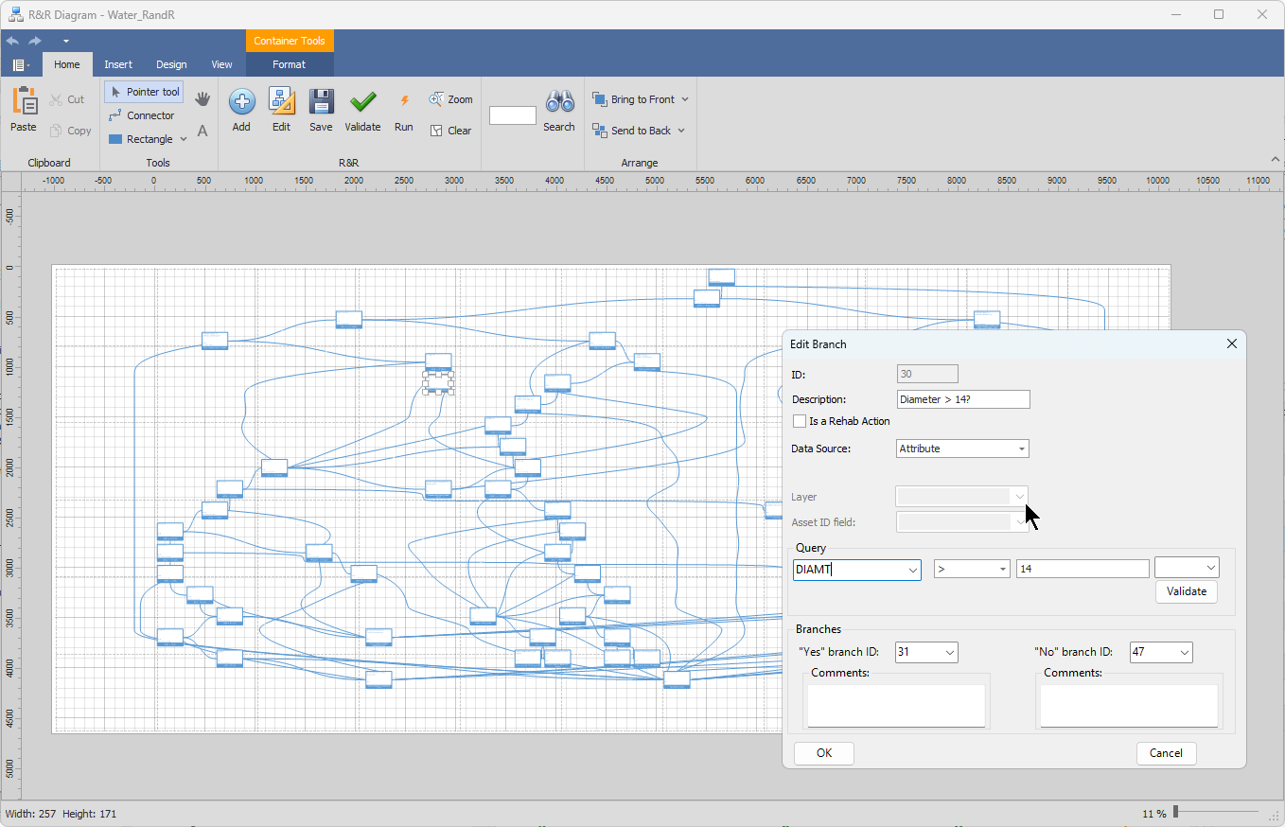Open the Design ribbon tab
The height and width of the screenshot is (827, 1285).
(171, 64)
